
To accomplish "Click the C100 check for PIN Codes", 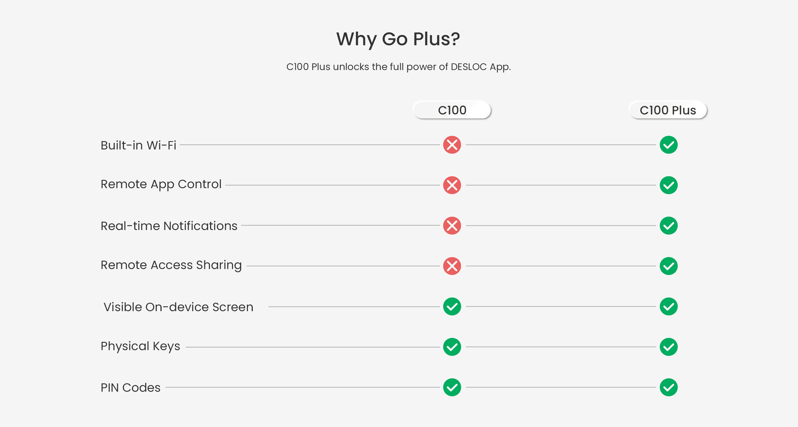I will 452,387.
